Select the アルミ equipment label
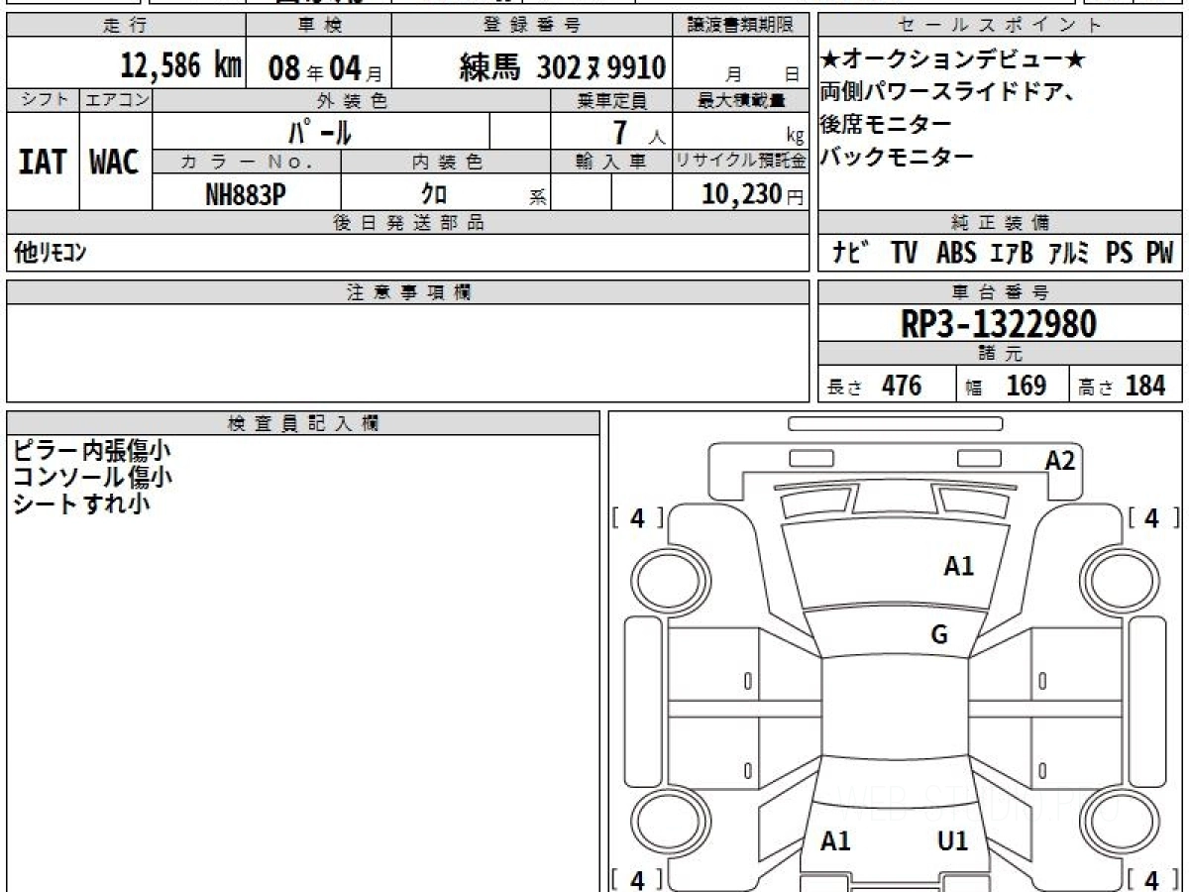The width and height of the screenshot is (1189, 892). coord(1069,253)
